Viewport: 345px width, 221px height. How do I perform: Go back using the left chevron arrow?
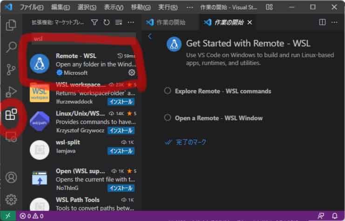click(149, 36)
